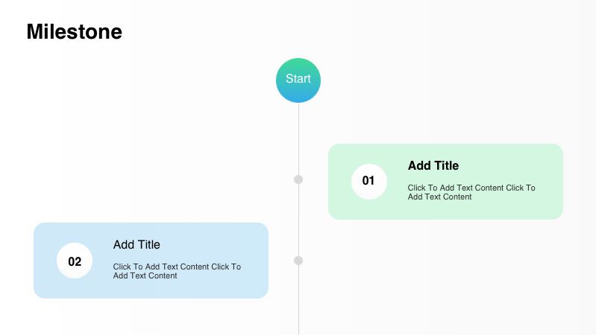Click first line of blue card body text
Screen dimensions: 596x335
tap(177, 267)
